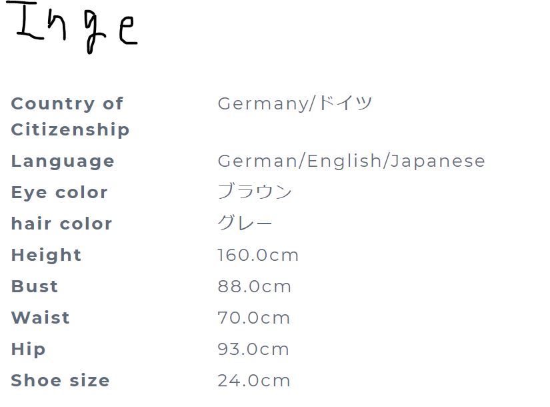Click the Germany/ドイツ value text
Viewport: 550px width, 407px height.
point(295,103)
